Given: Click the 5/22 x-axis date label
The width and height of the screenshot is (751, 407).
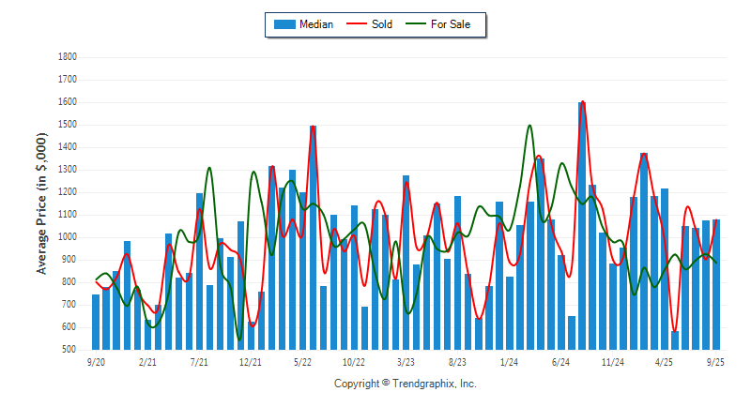Looking at the screenshot, I should [302, 361].
